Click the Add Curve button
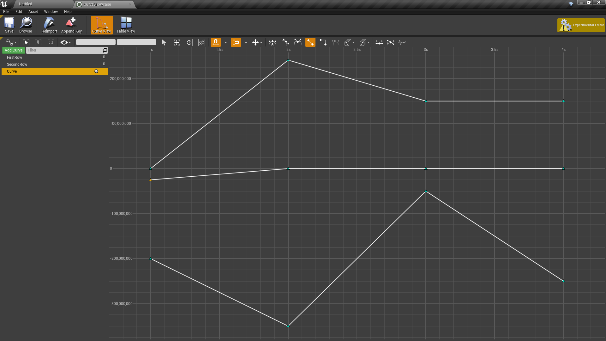The width and height of the screenshot is (606, 341). (14, 50)
